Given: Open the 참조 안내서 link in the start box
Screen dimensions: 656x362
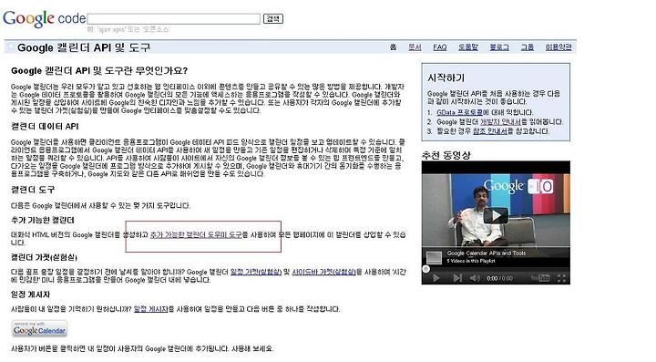Looking at the screenshot, I should (490, 131).
